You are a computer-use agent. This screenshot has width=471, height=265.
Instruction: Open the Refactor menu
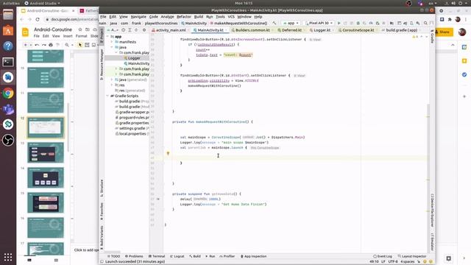[x=184, y=17]
